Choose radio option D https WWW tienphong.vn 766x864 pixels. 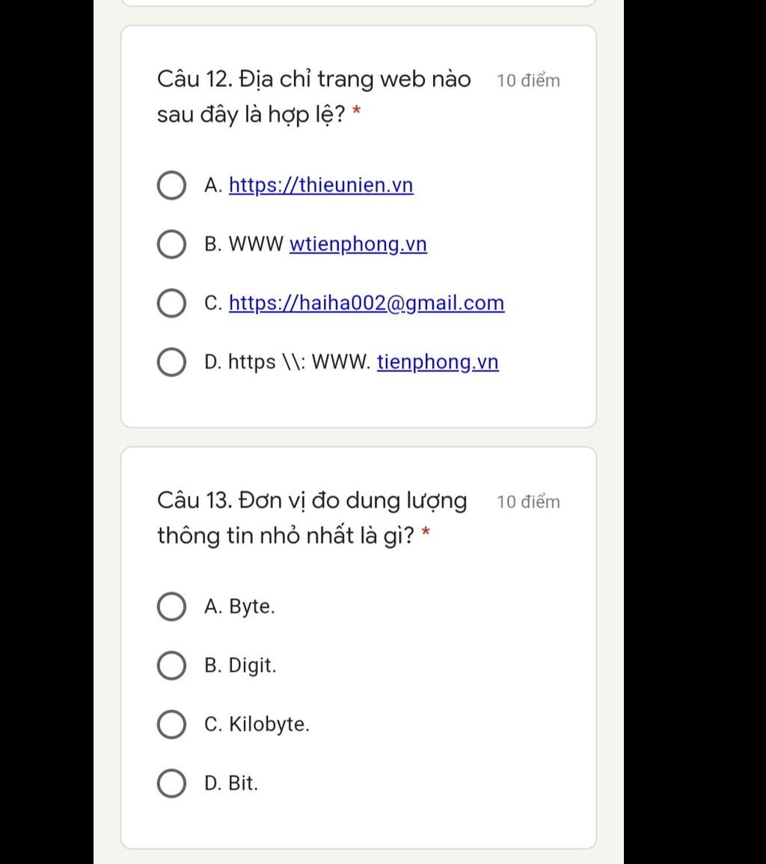pos(171,362)
